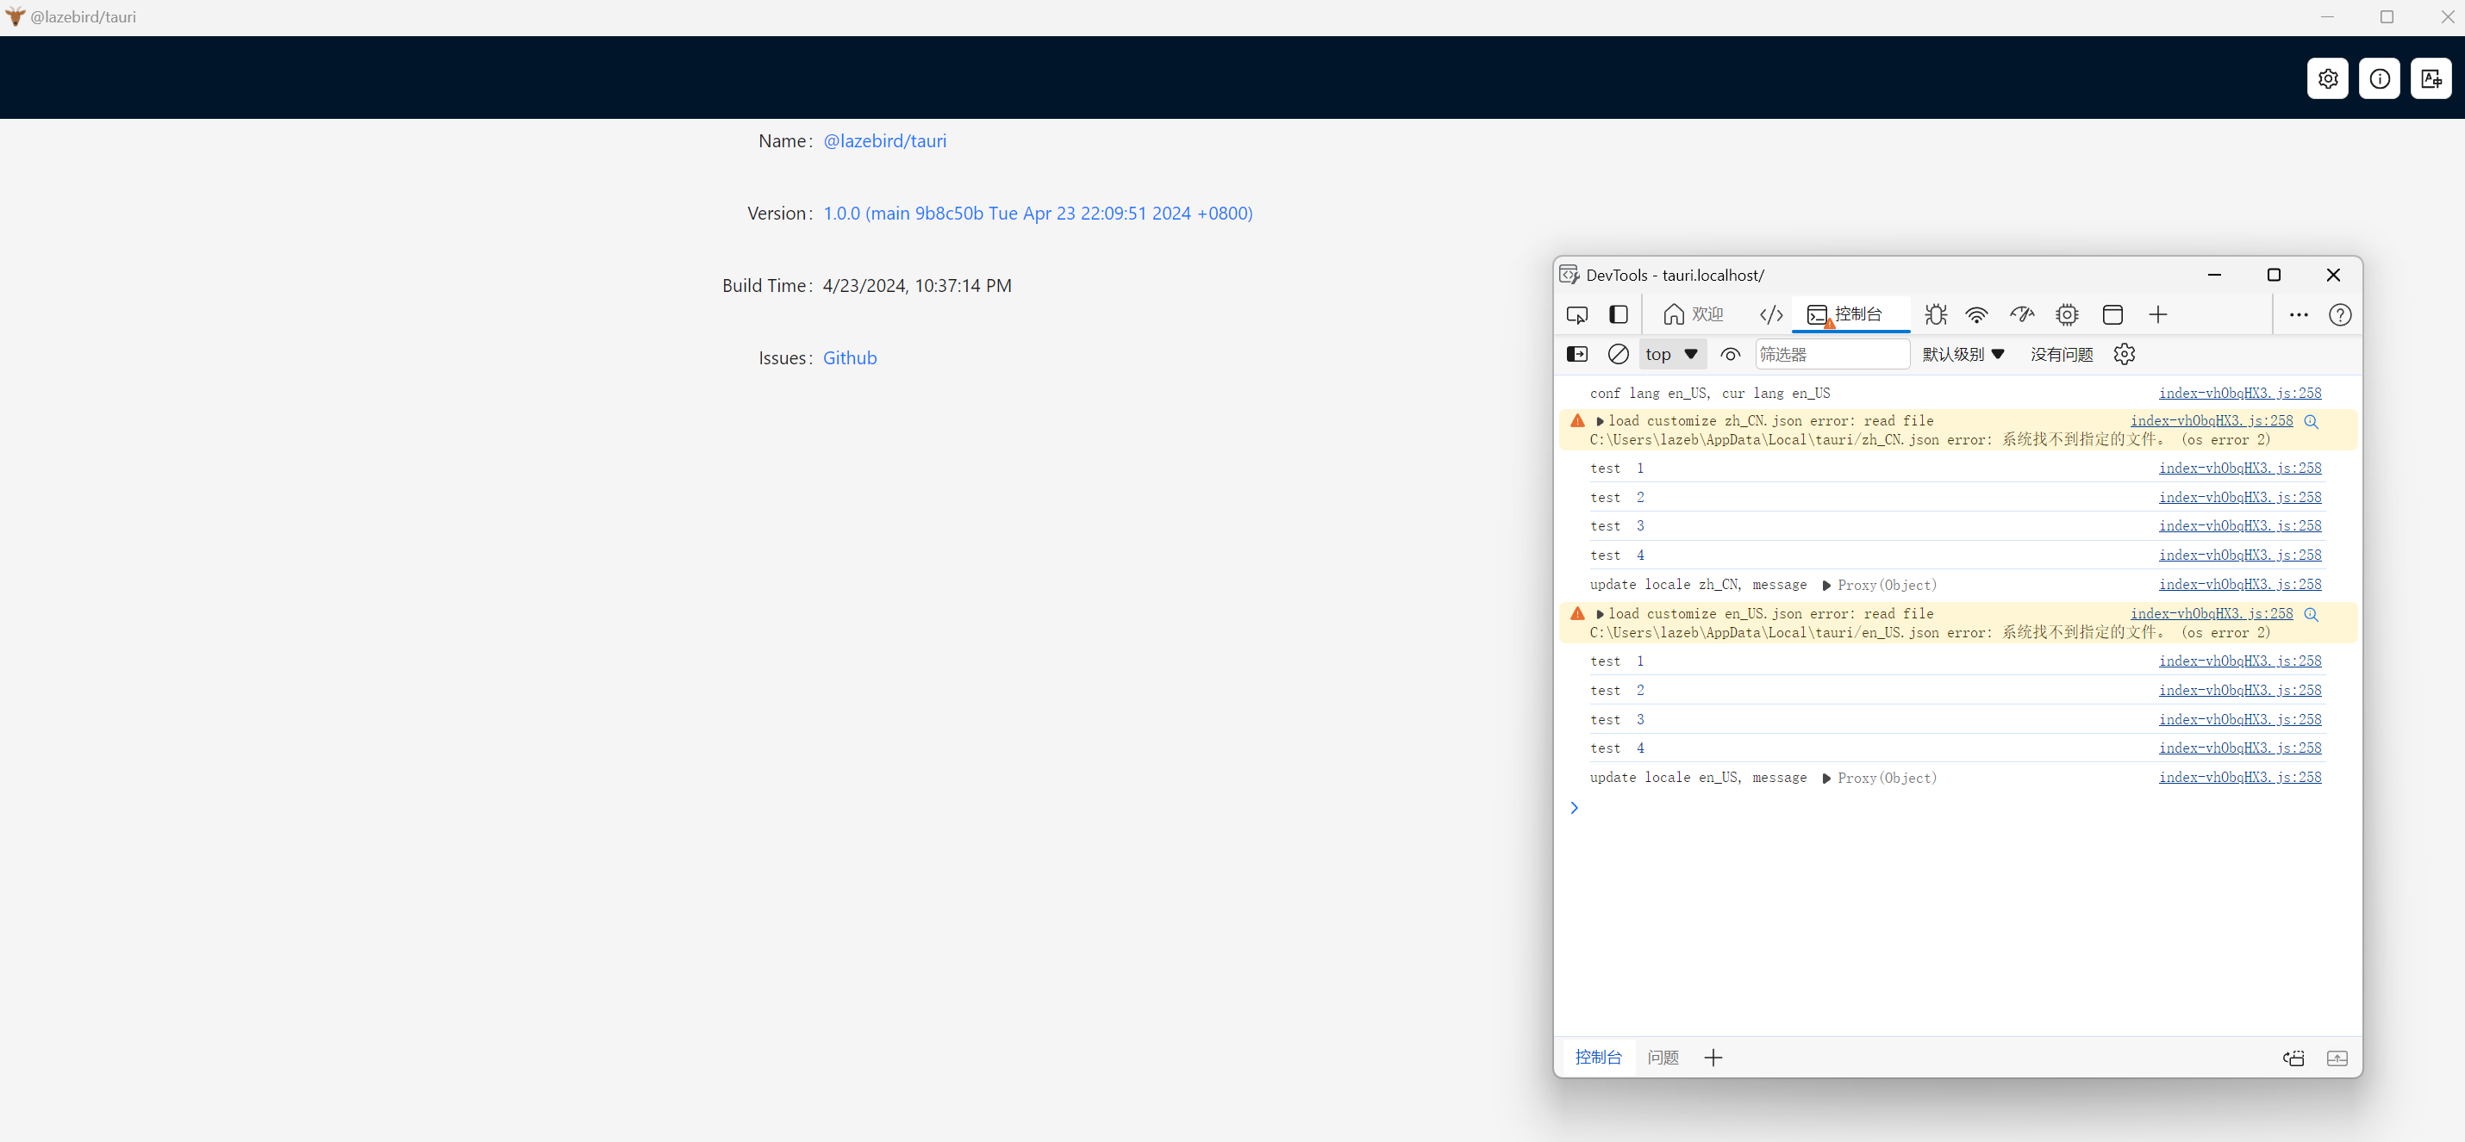This screenshot has width=2465, height=1142.
Task: Click the @lazebird/tauri name link
Action: click(884, 140)
